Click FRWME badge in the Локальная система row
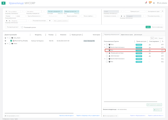 point(139,53)
